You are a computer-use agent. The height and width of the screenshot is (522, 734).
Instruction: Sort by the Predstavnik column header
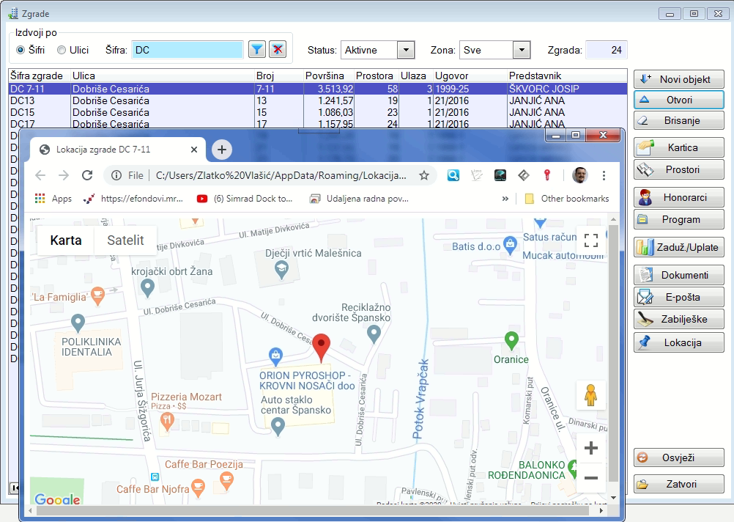coord(567,76)
